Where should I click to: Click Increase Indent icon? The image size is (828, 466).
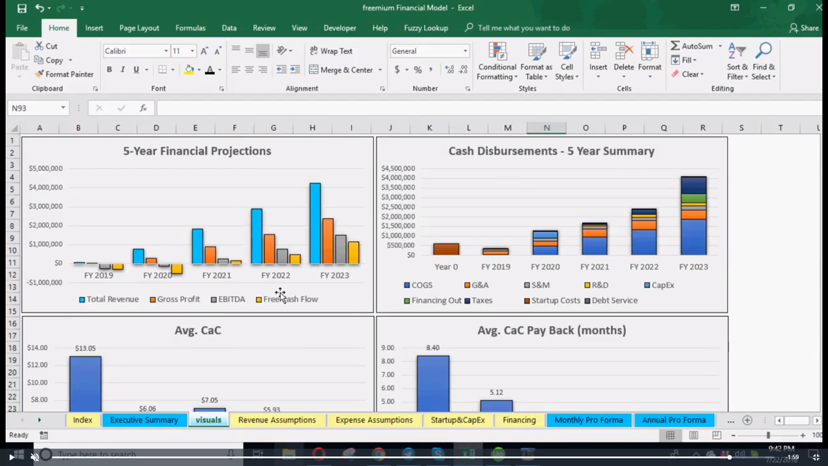(295, 70)
